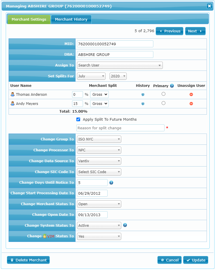Click the MID input field
The width and height of the screenshot is (216, 270).
(x=115, y=44)
